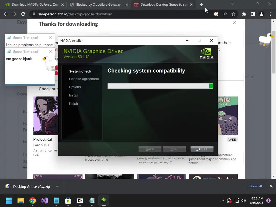Open the Project Kat title link
Screen dimensions: 276x207
pyautogui.click(x=43, y=139)
